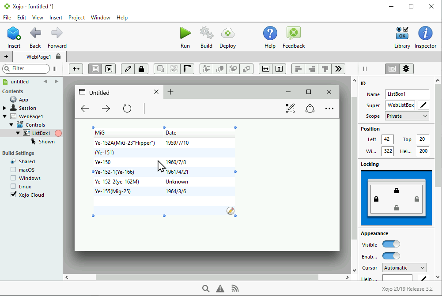Run the project with the green play icon
Viewport: 442px width, 296px height.
[x=185, y=33]
